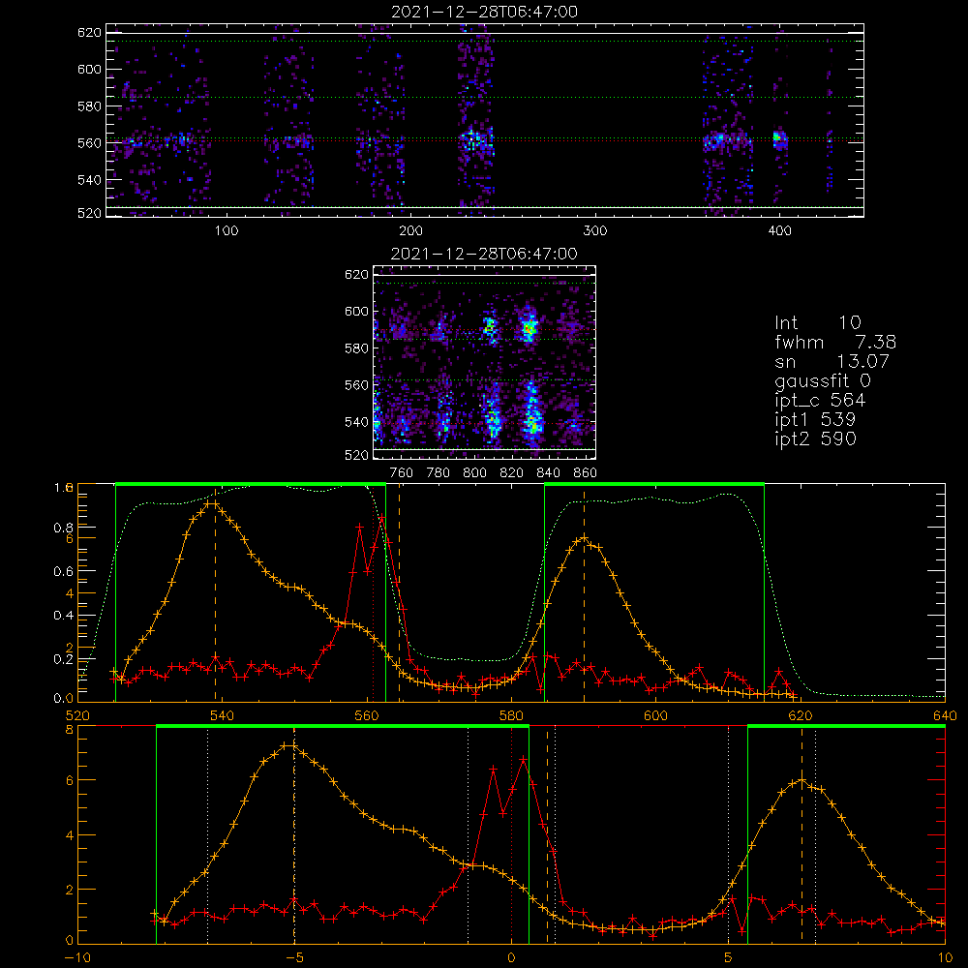Click y-axis label 600 on middle spectrogram

357,312
